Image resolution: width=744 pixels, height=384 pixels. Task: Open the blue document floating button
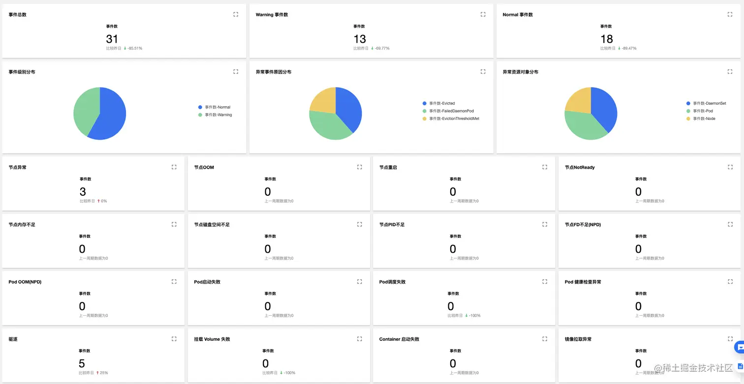pos(740,366)
